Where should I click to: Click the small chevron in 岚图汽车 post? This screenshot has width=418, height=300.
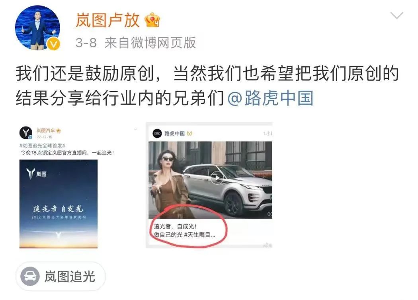point(135,129)
